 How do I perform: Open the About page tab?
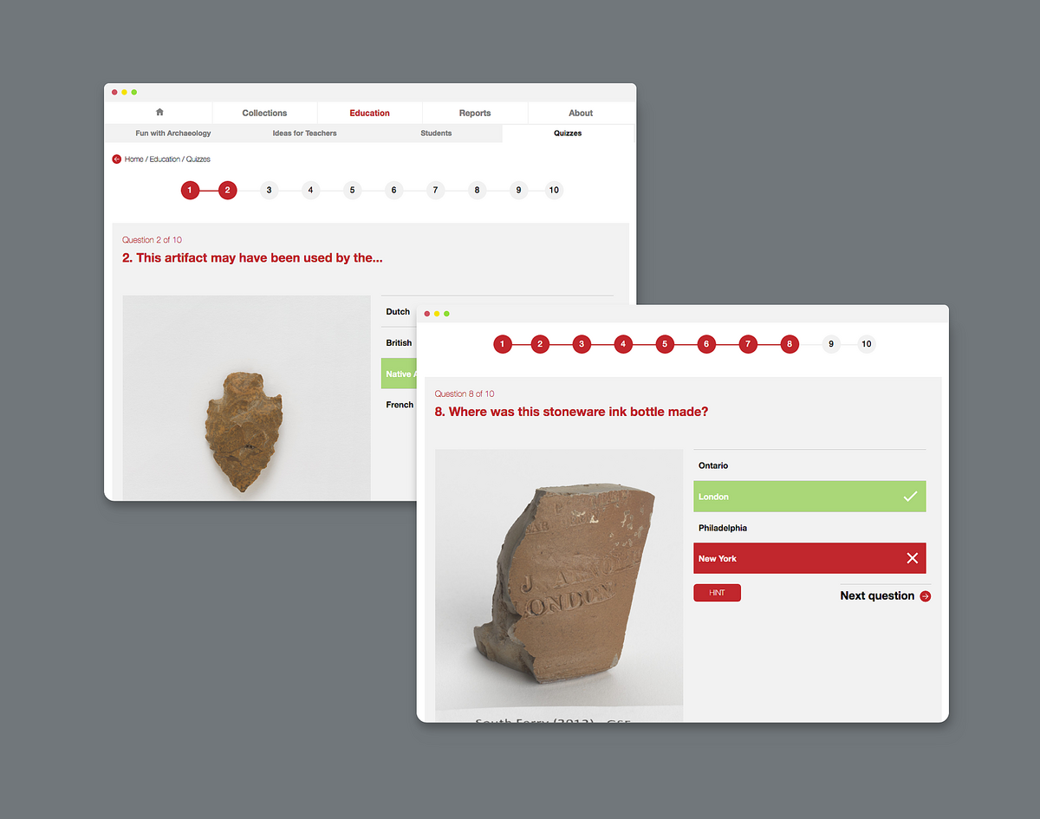click(581, 113)
